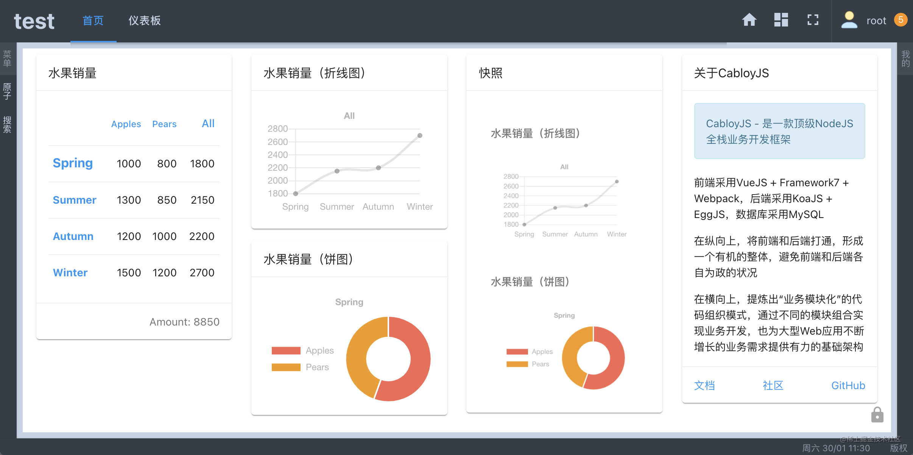Click the home icon in the top bar
Viewport: 913px width, 455px height.
[x=749, y=20]
